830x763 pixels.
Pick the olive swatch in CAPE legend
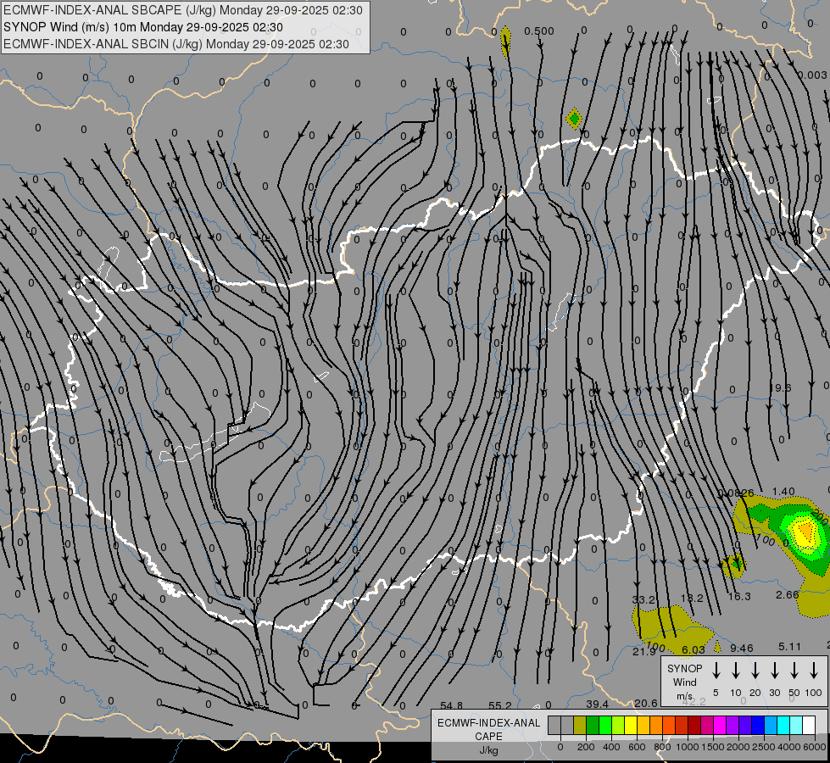click(x=580, y=725)
